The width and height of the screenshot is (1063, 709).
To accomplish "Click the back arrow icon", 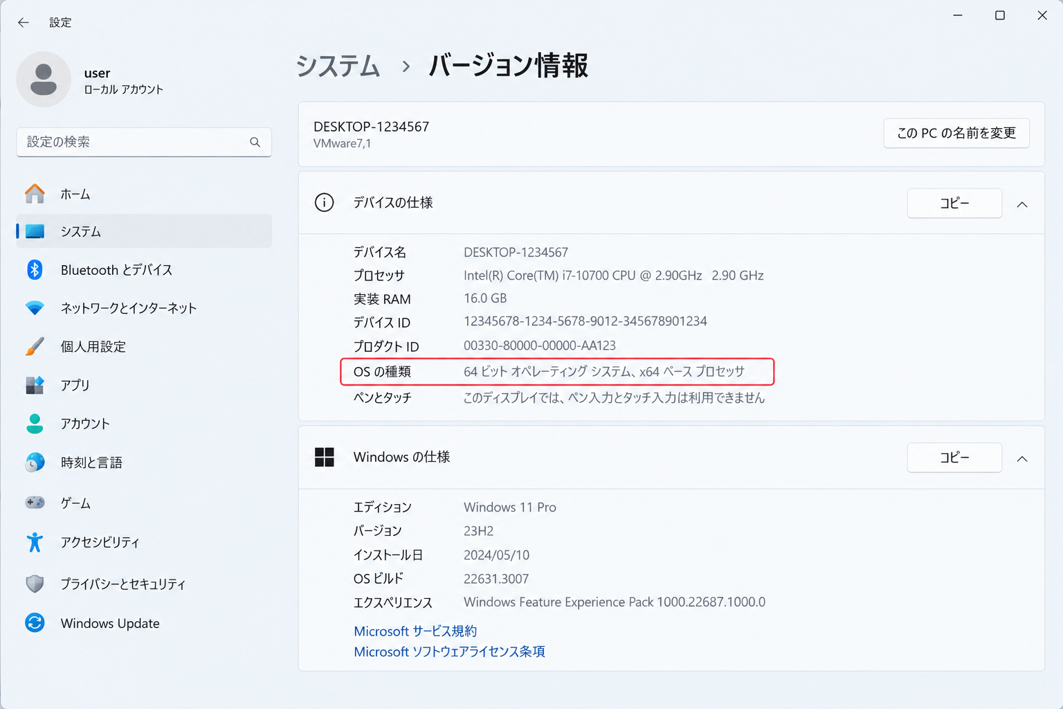I will click(24, 22).
